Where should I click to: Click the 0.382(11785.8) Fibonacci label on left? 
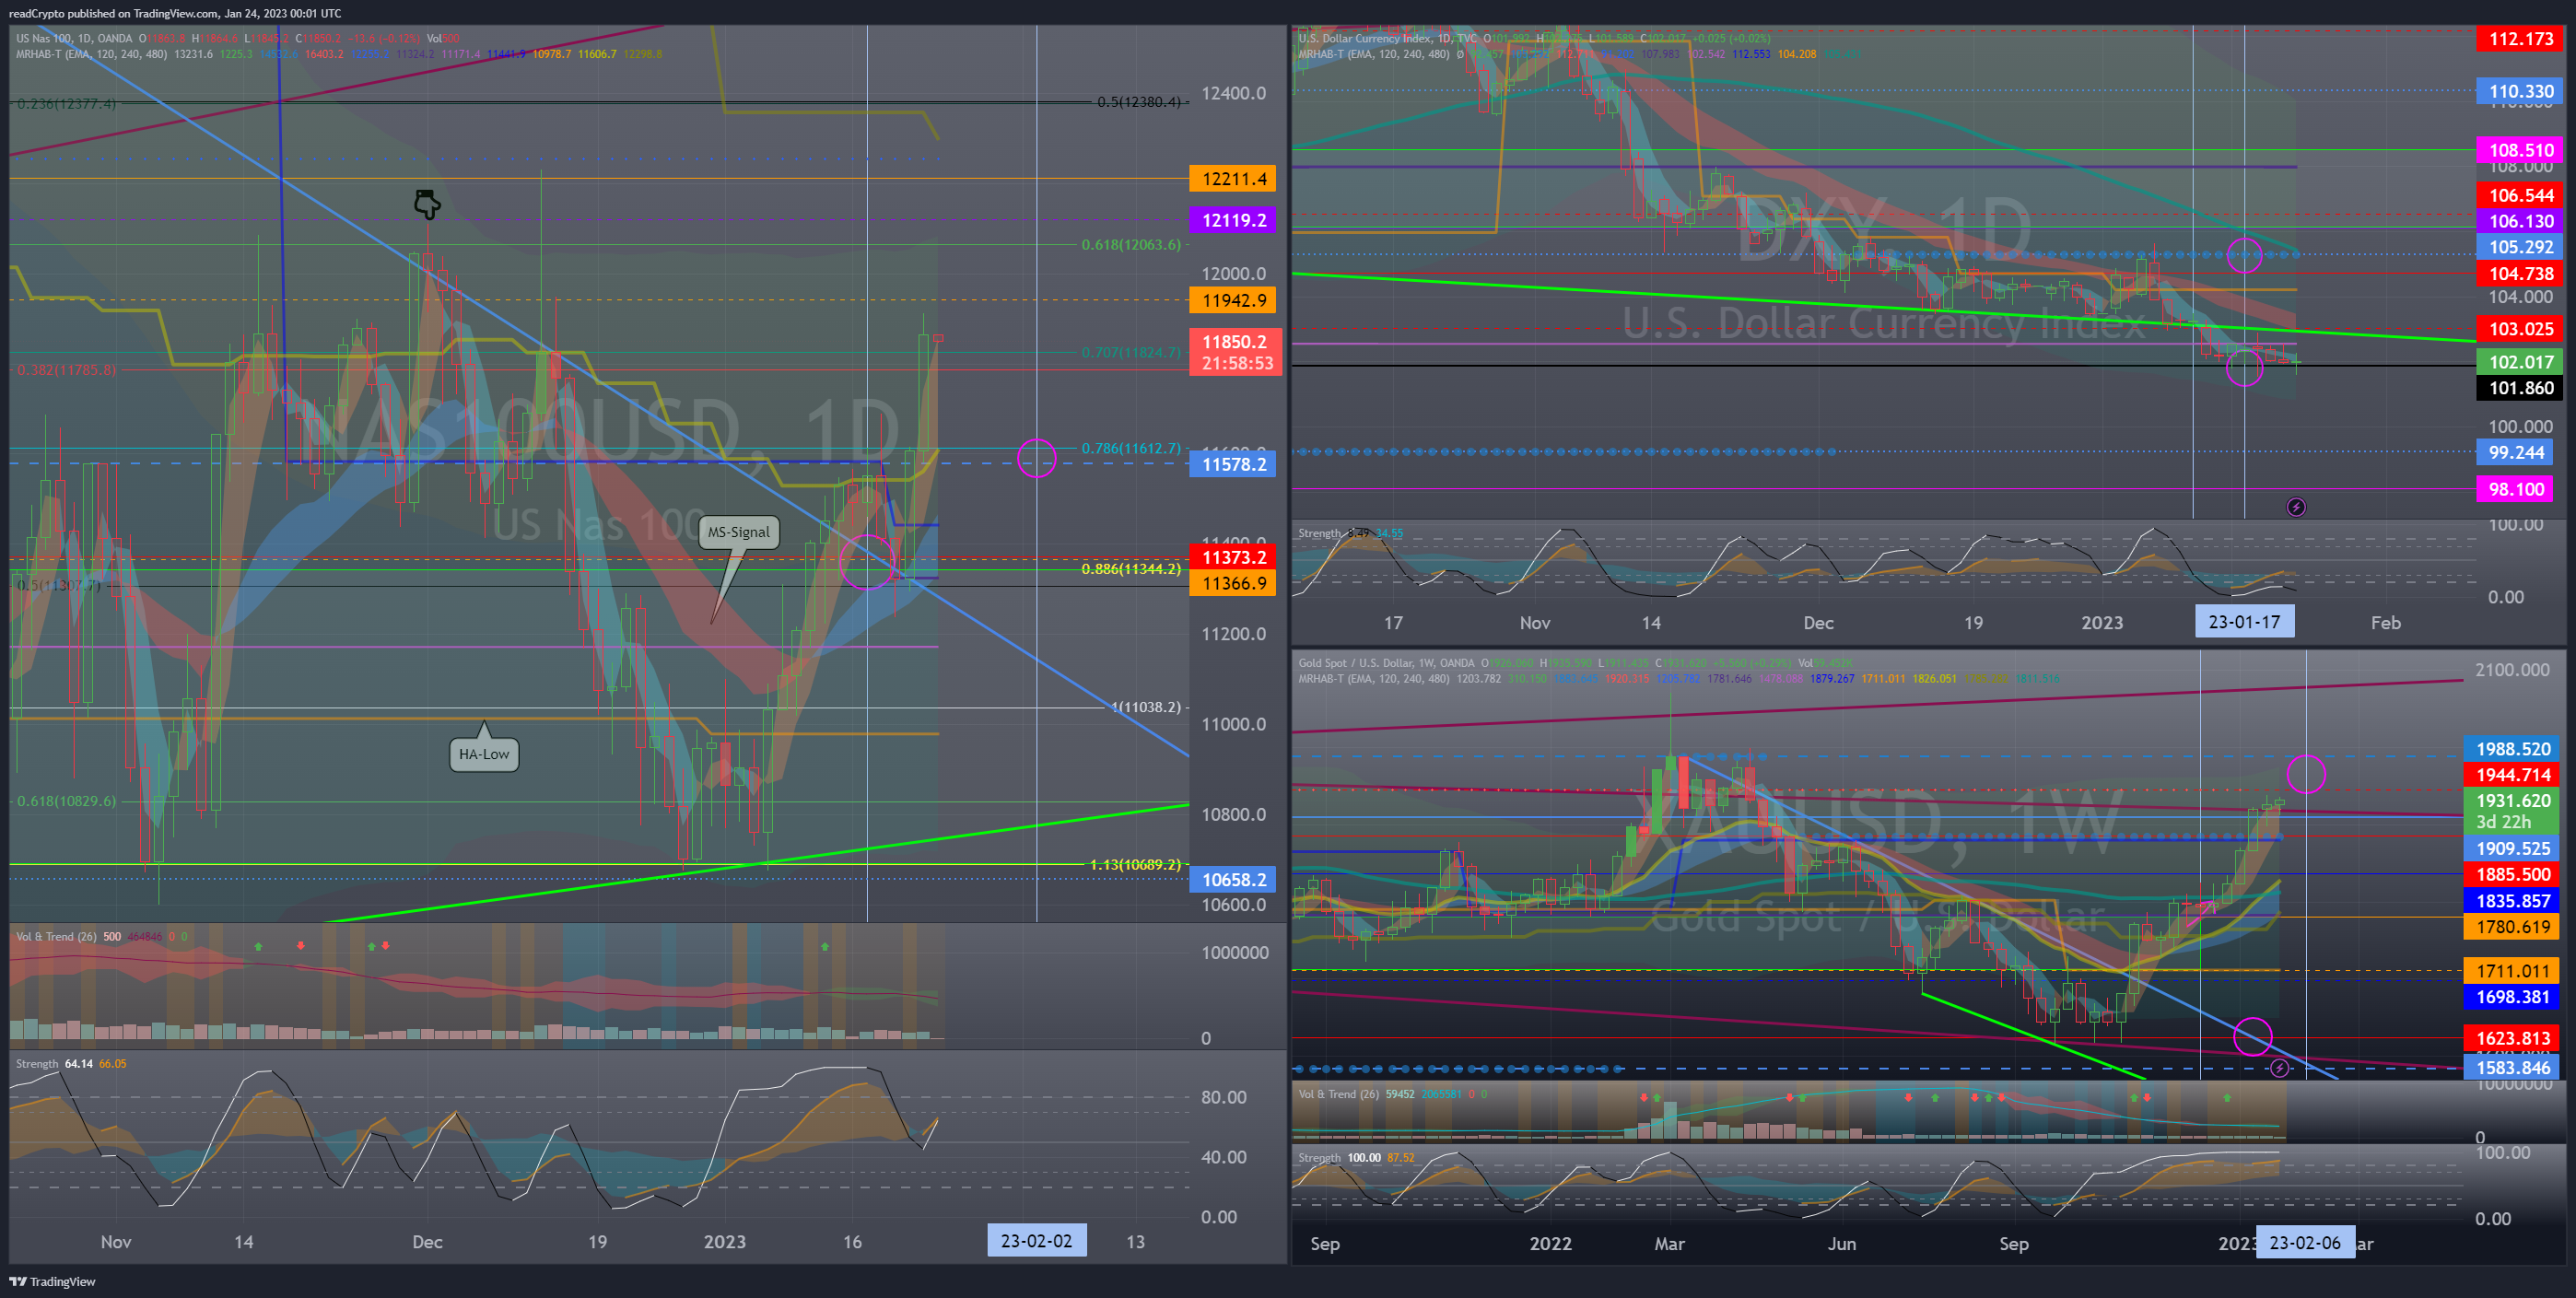point(66,370)
